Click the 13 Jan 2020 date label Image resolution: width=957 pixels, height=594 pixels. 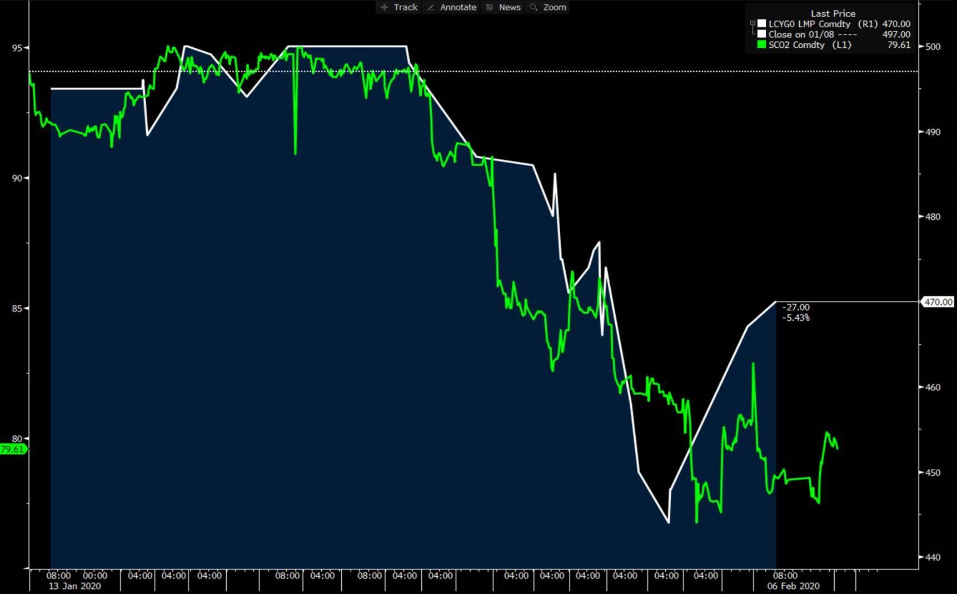[74, 586]
